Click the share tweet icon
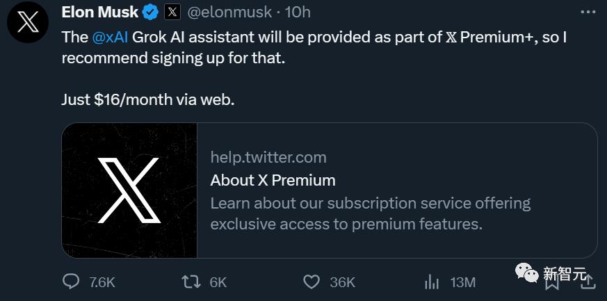 pyautogui.click(x=588, y=281)
